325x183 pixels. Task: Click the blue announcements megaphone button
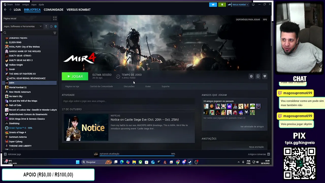pos(213,5)
